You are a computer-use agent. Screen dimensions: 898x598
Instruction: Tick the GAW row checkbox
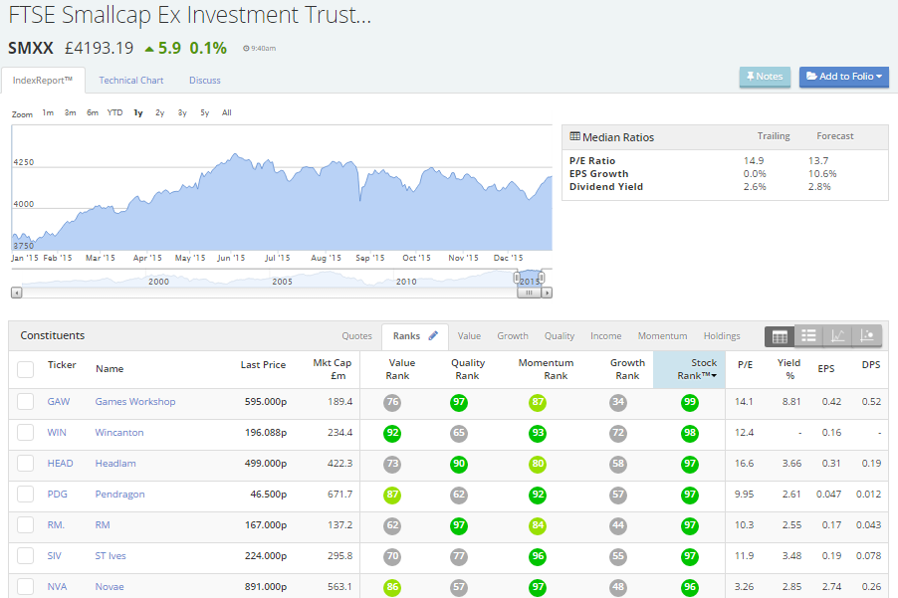pos(25,402)
